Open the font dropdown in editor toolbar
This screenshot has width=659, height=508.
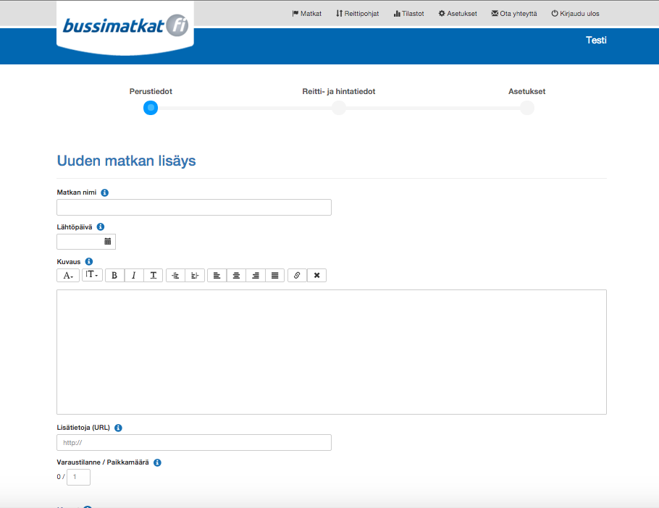[68, 276]
